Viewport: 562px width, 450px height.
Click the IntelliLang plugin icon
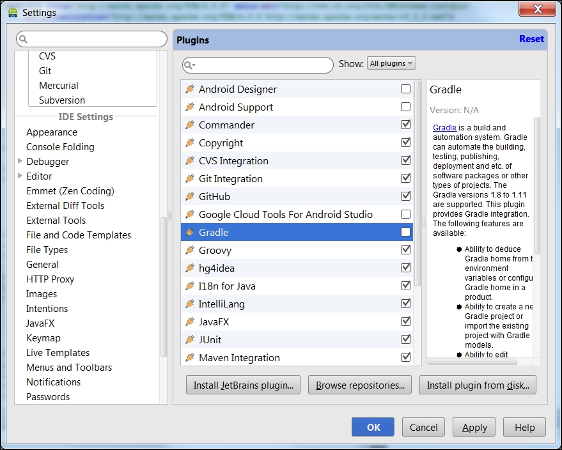190,304
